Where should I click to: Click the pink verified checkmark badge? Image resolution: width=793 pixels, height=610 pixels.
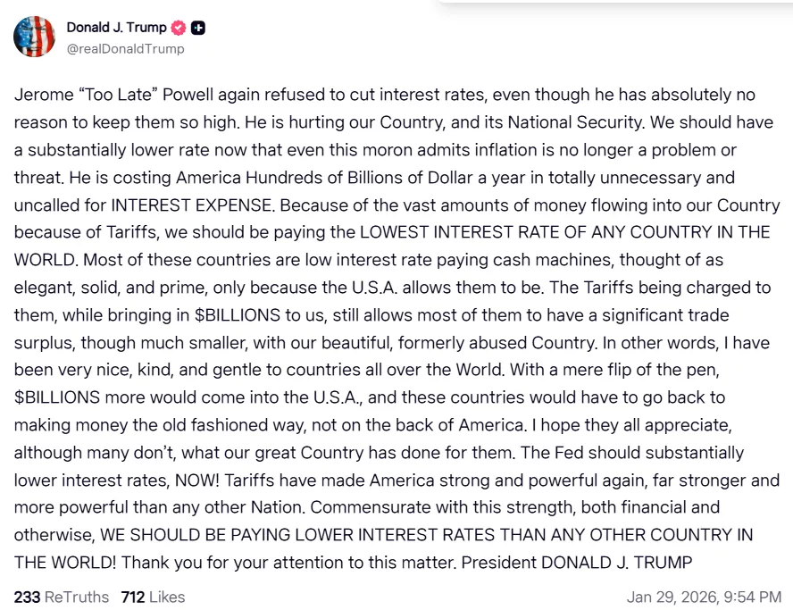pos(179,28)
